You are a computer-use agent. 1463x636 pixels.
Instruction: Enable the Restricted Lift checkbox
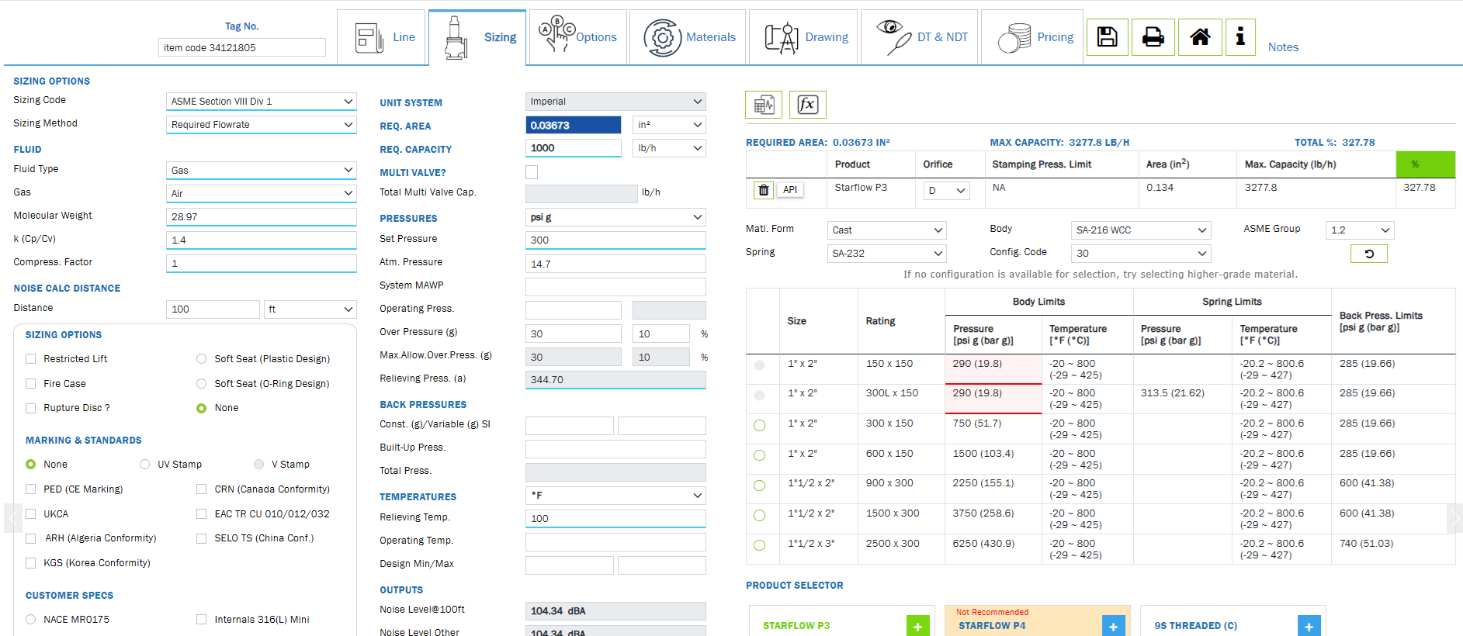click(x=31, y=359)
